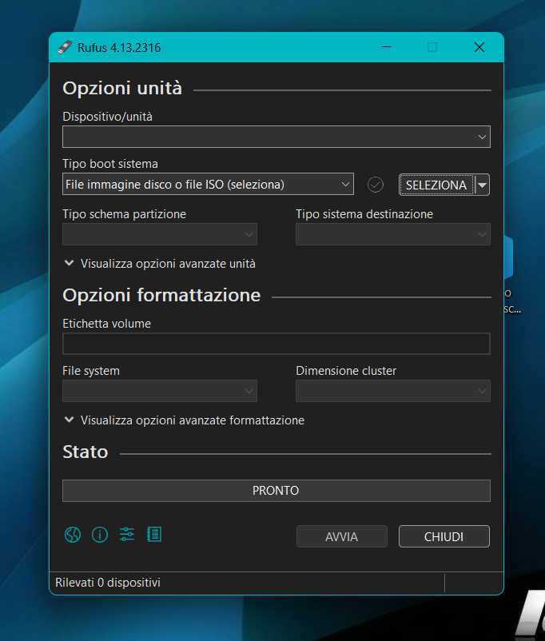Show the log notepad icon
The image size is (545, 641).
tap(154, 535)
